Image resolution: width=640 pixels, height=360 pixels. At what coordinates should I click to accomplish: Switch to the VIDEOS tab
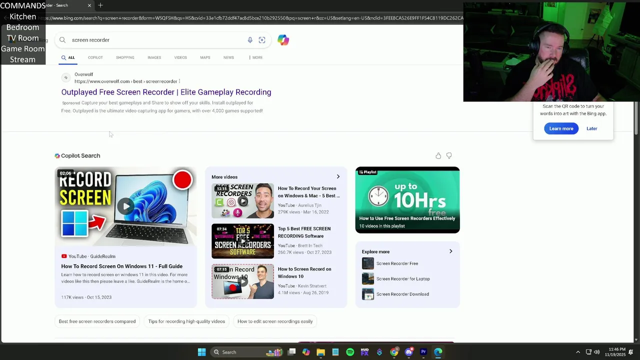pos(180,57)
